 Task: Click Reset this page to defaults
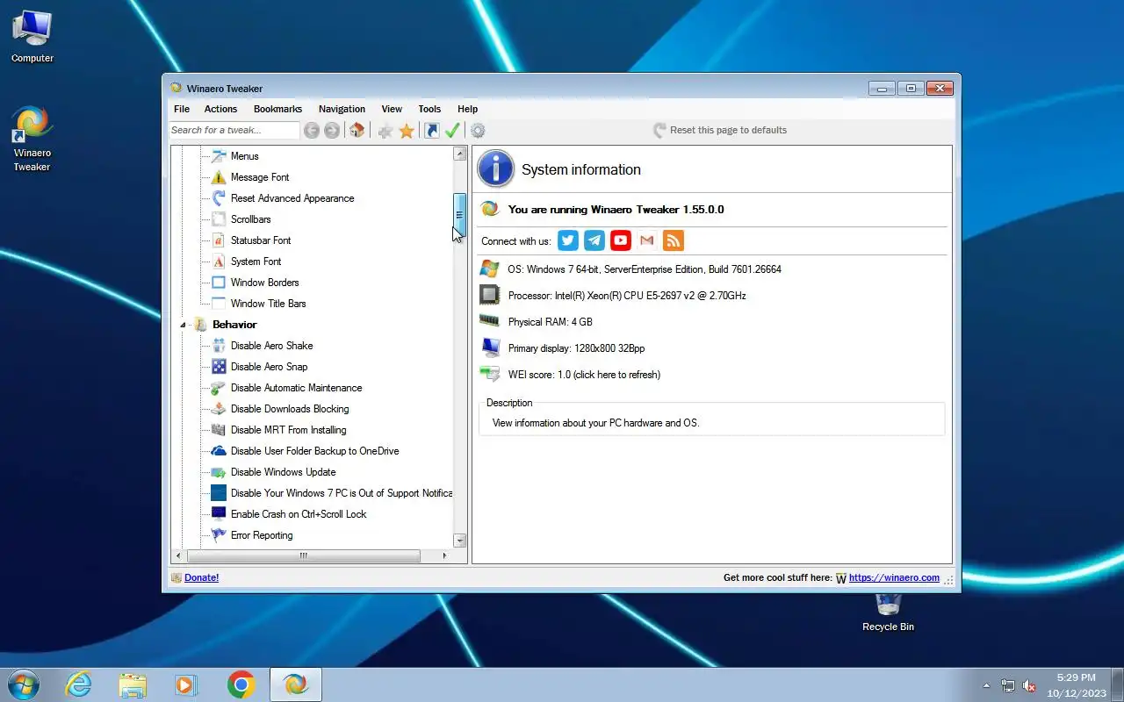coord(720,130)
